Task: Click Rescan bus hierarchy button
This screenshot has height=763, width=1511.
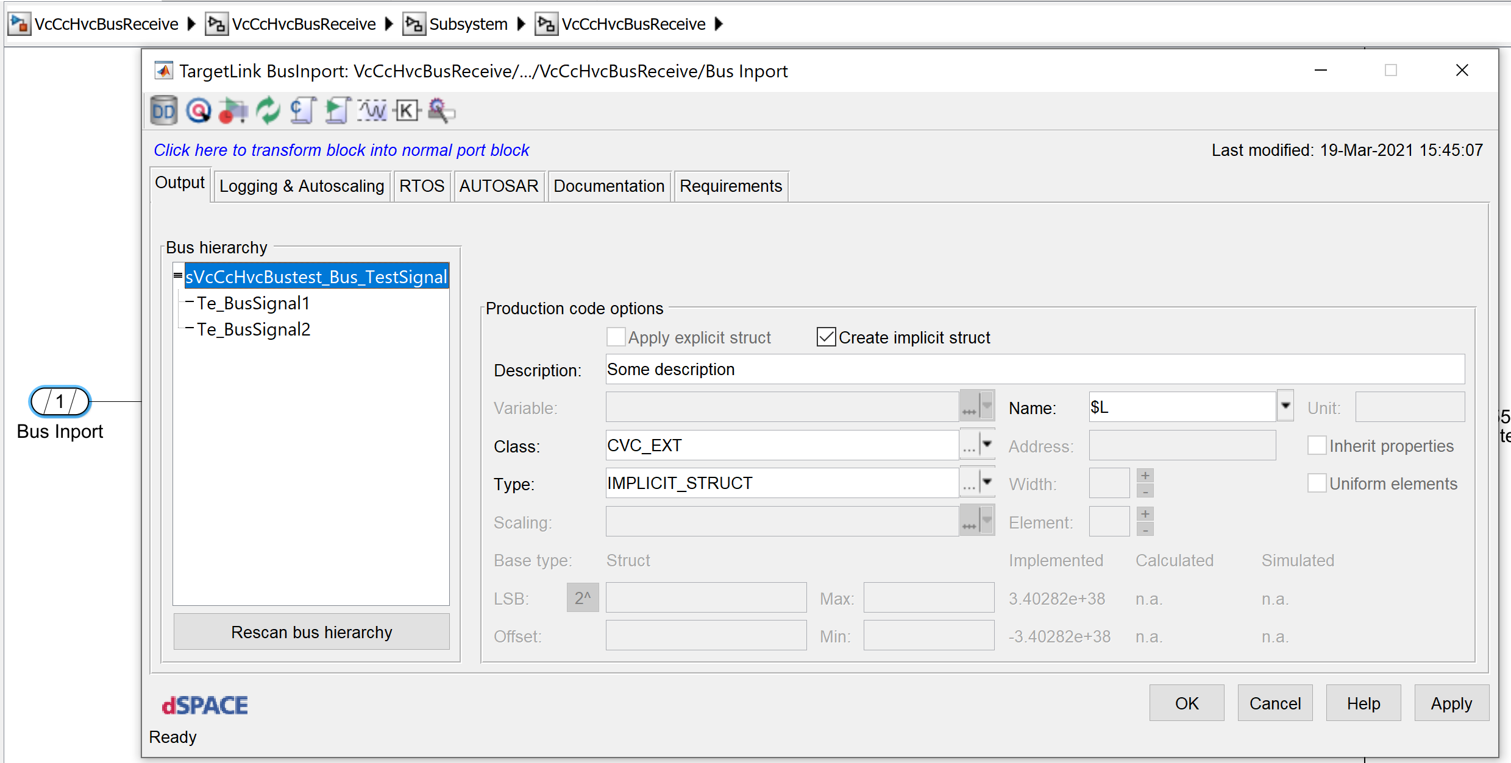Action: click(311, 632)
